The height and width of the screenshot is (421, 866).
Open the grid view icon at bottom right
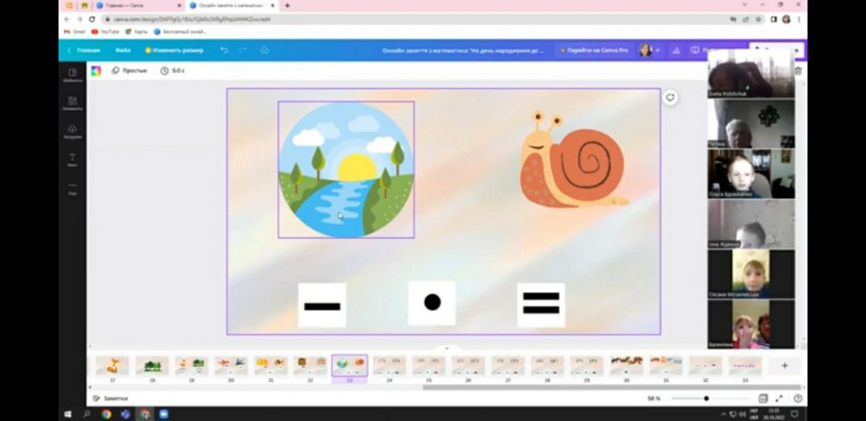point(763,399)
